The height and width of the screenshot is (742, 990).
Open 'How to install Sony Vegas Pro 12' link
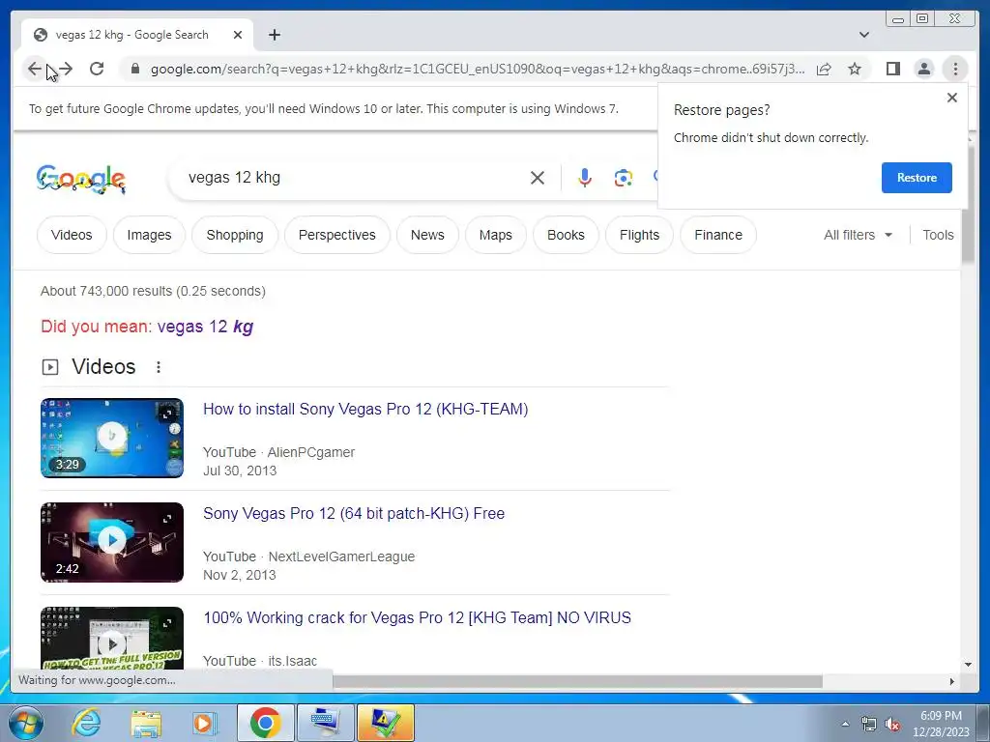point(365,409)
